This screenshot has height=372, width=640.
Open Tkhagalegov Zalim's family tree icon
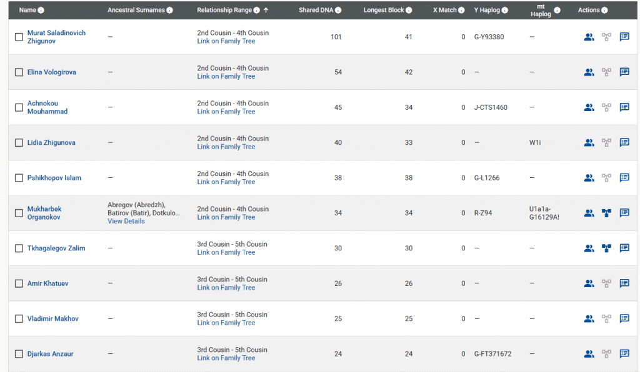click(x=606, y=248)
